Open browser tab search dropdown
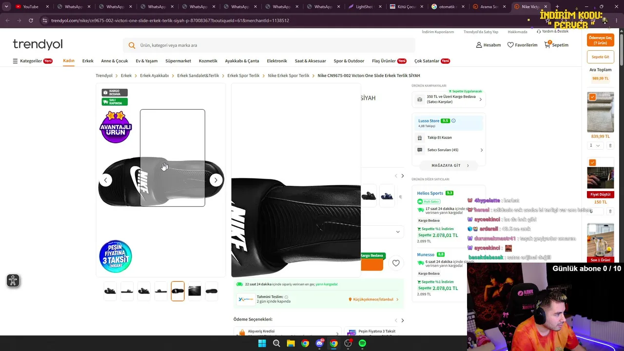Screen dimensions: 624x351 tap(6, 7)
